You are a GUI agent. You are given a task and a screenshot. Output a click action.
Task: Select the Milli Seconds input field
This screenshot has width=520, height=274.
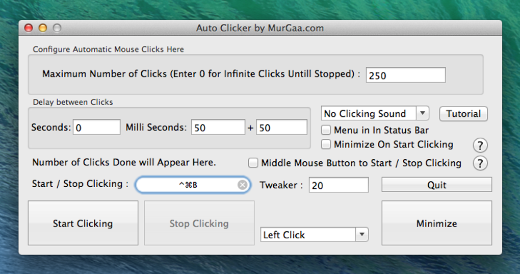(x=218, y=128)
